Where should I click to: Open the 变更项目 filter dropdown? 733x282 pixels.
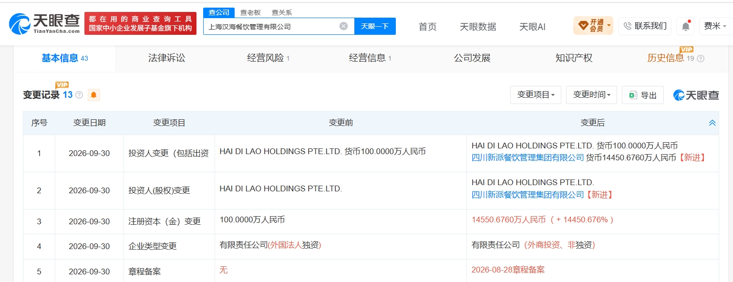pos(536,95)
